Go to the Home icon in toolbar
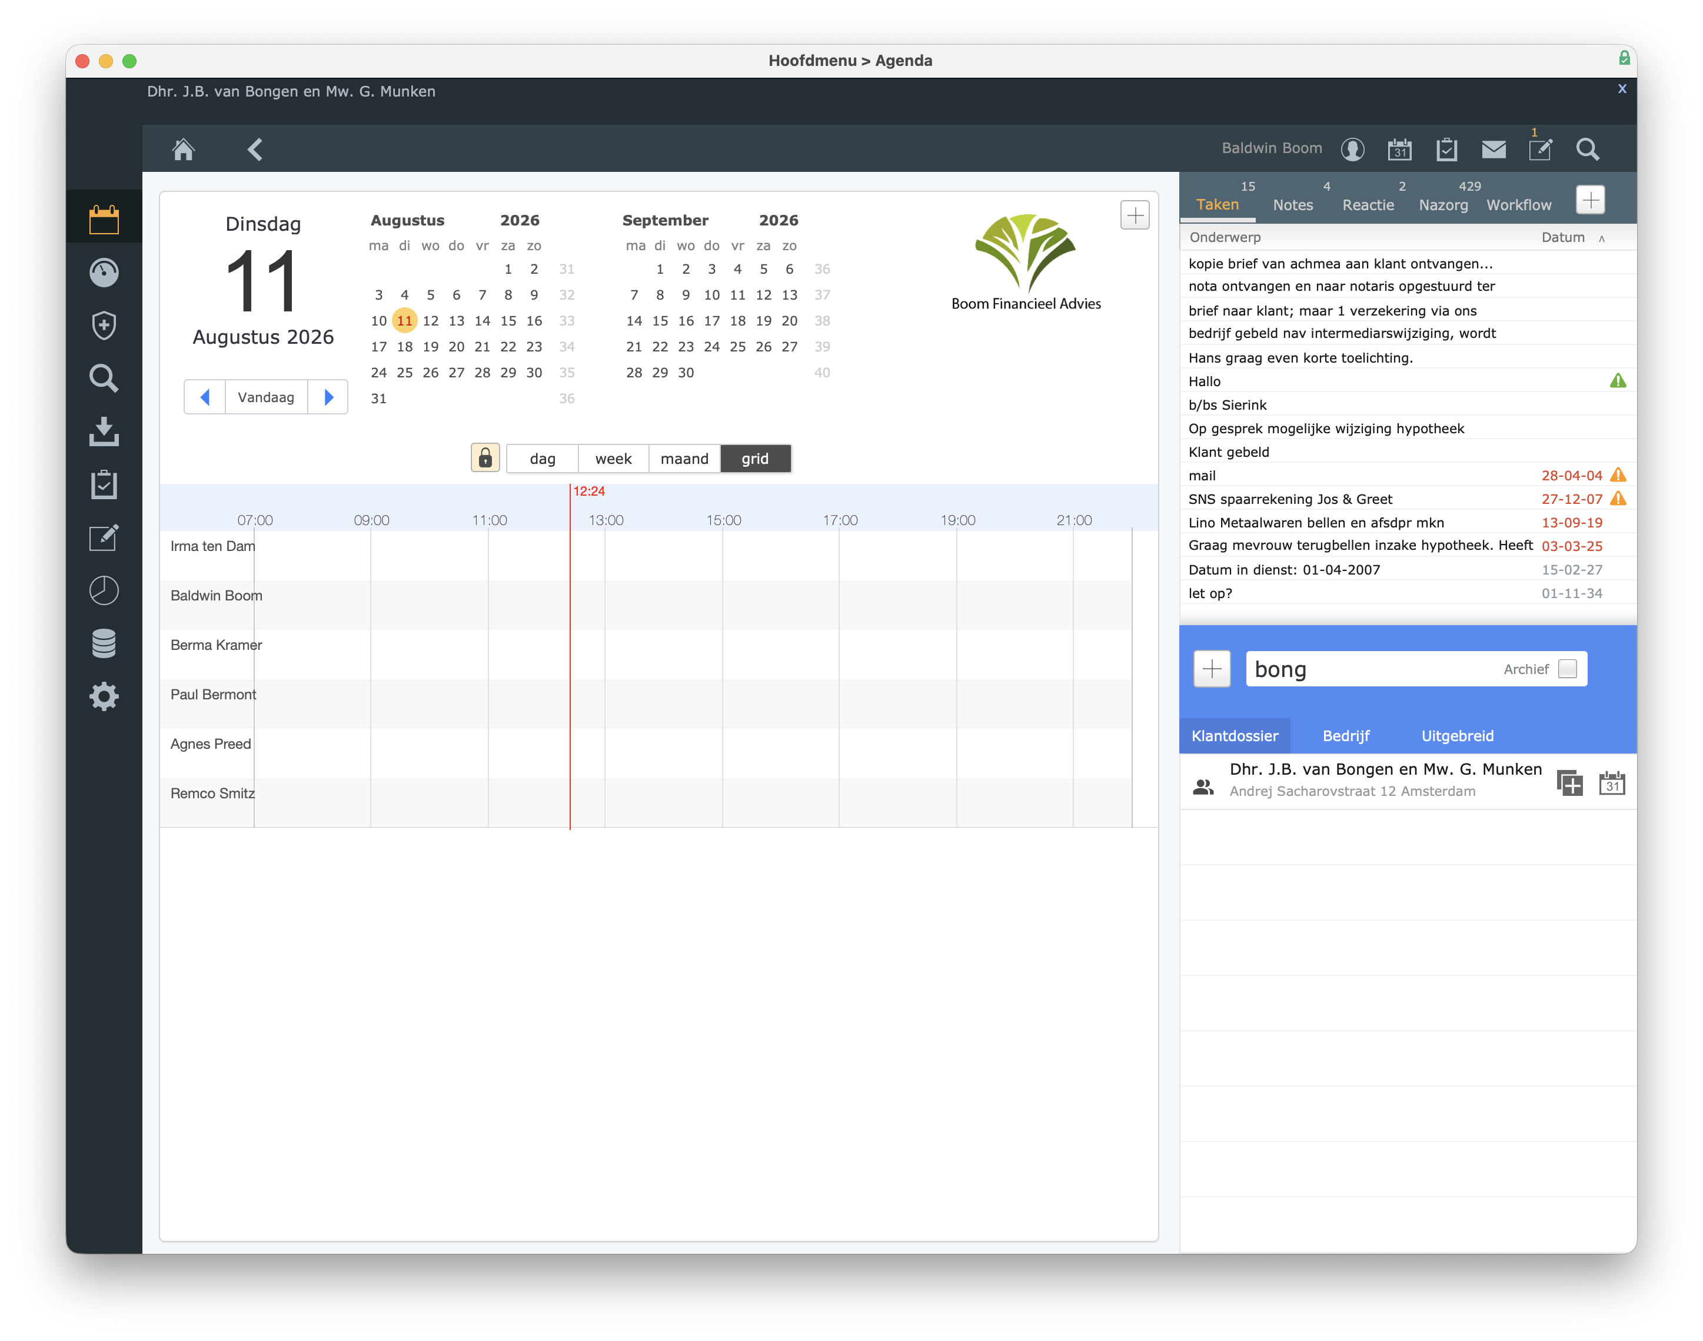Screen dimensions: 1703x1341 pos(184,149)
